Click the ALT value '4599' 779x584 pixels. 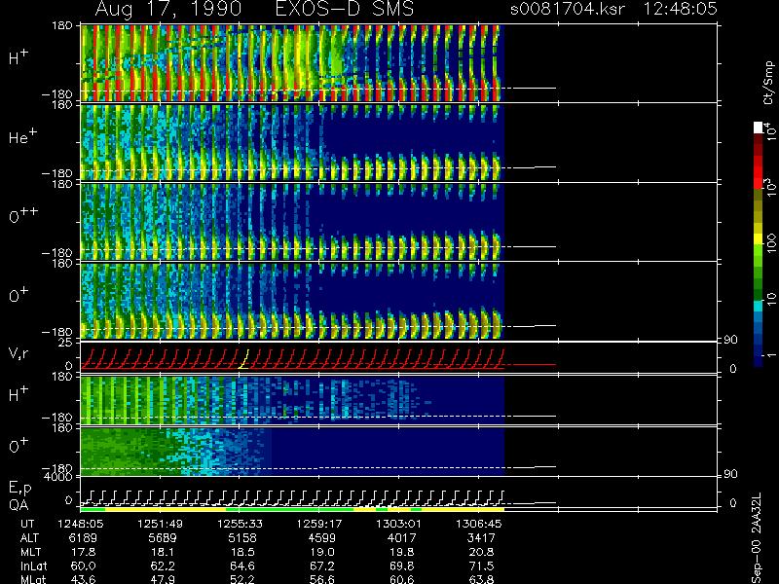(322, 538)
